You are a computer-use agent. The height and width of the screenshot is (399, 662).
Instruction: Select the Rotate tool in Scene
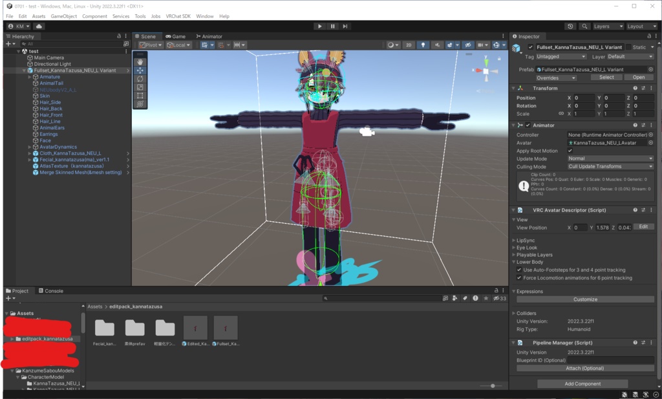point(140,78)
